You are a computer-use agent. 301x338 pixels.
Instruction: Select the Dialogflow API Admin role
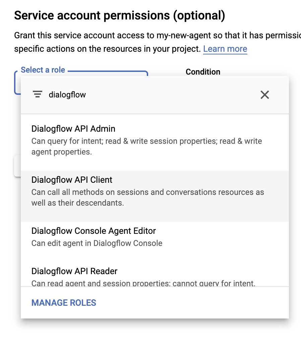73,129
